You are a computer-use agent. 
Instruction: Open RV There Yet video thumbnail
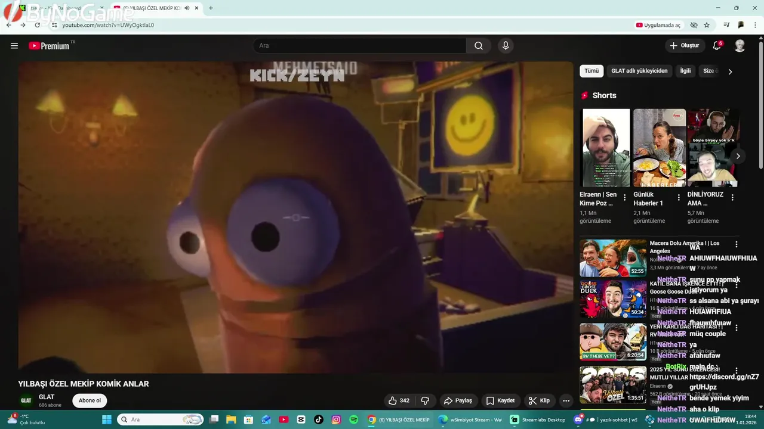(x=613, y=342)
